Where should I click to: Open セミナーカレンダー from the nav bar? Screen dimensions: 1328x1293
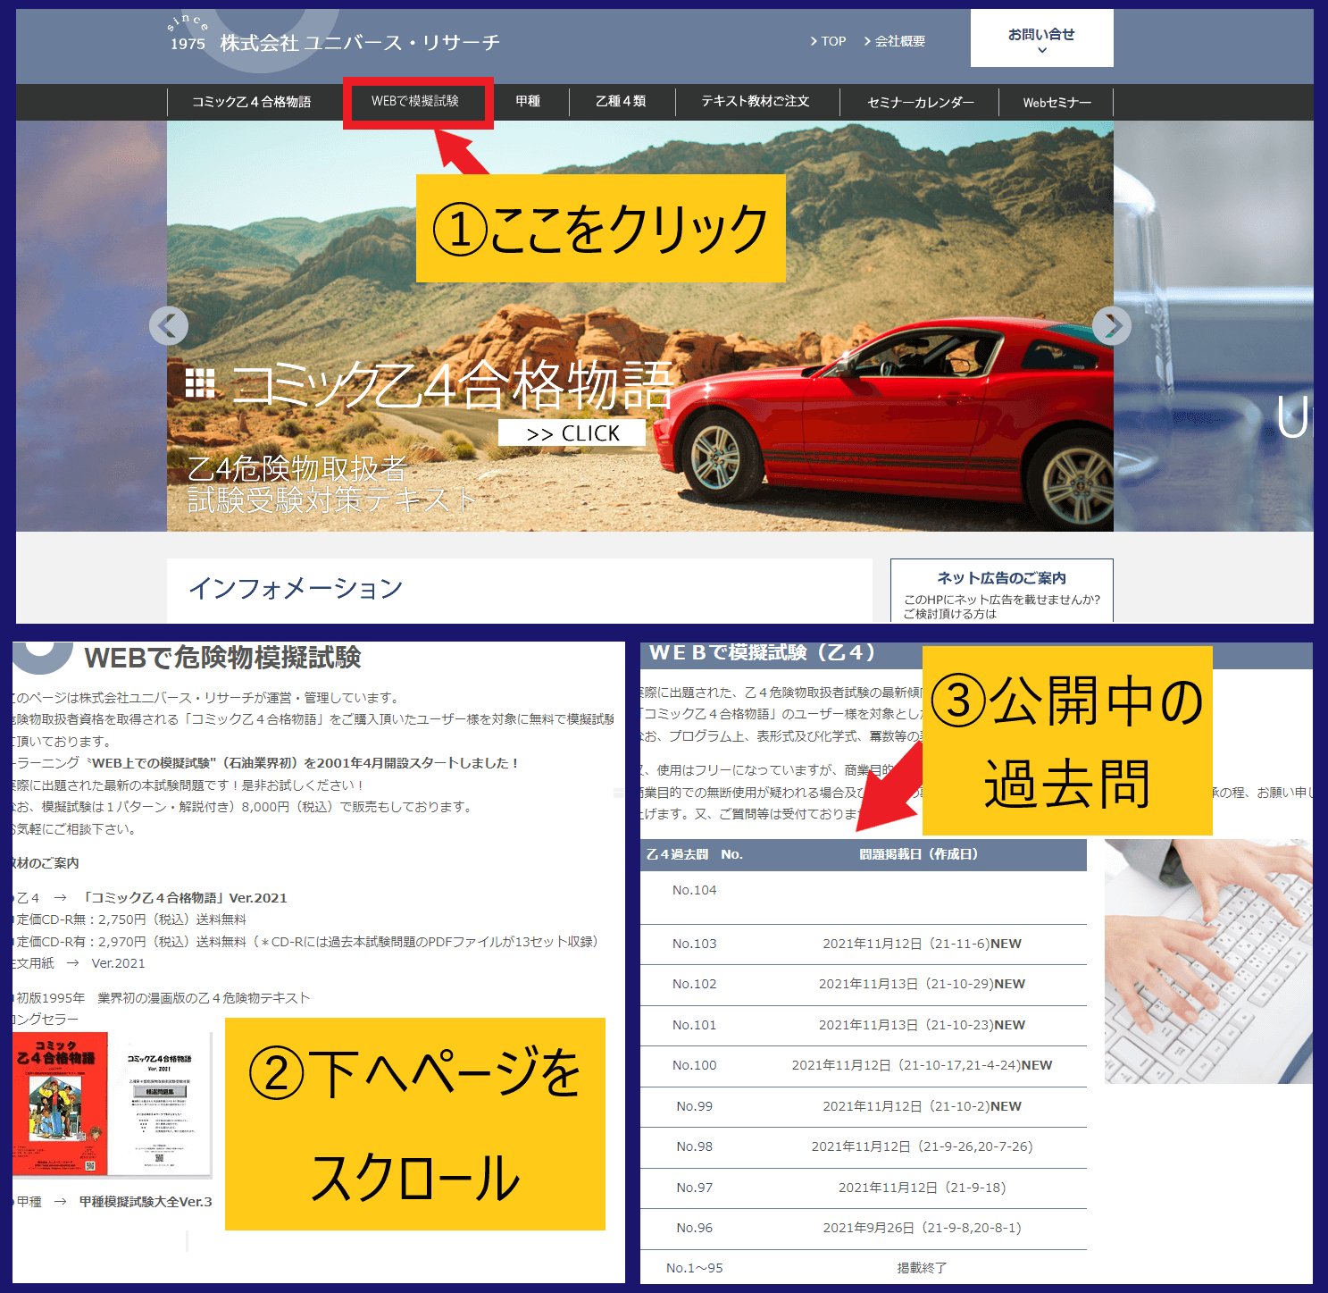coord(921,103)
